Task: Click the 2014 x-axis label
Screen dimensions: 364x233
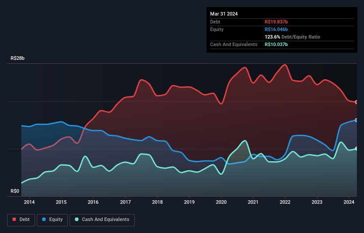Action: pyautogui.click(x=29, y=202)
